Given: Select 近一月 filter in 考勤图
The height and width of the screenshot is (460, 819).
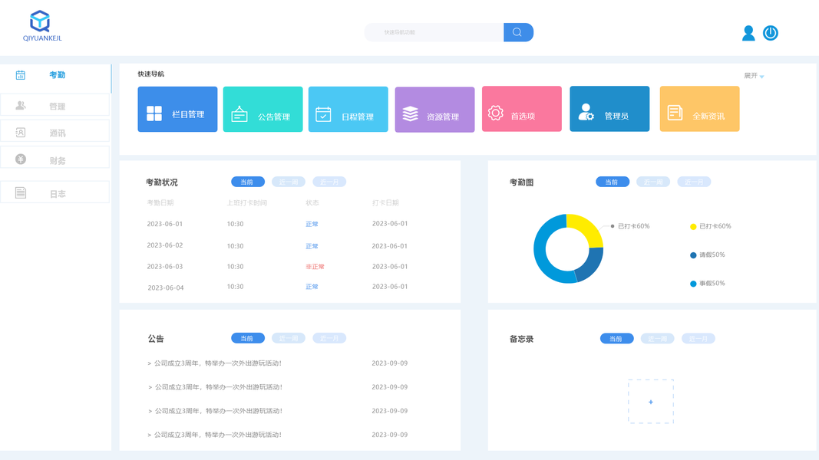Looking at the screenshot, I should tap(694, 182).
